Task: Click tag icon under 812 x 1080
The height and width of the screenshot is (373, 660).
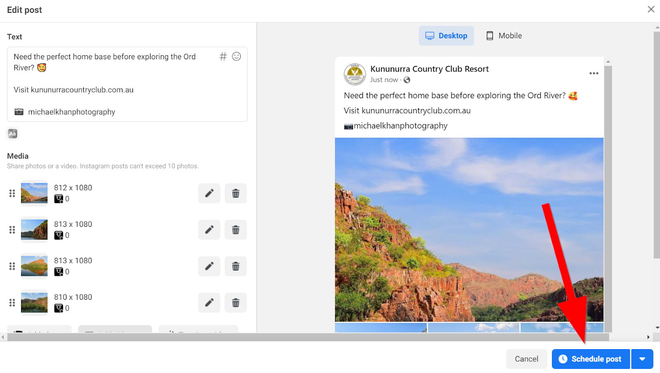Action: point(59,199)
